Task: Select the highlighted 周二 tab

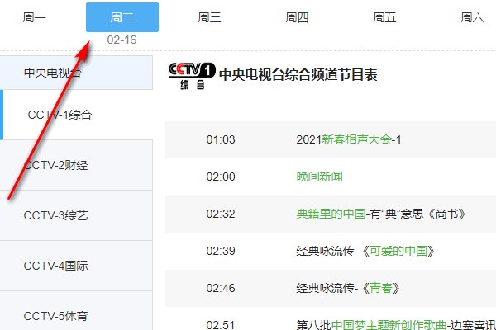Action: 122,17
